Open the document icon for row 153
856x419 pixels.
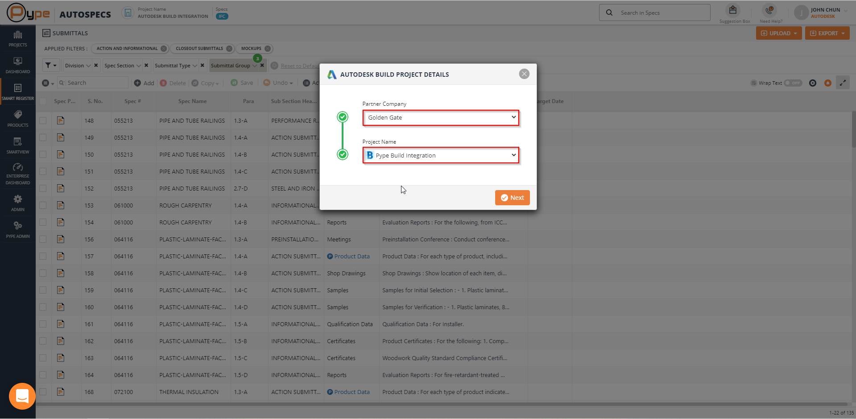[x=61, y=205]
